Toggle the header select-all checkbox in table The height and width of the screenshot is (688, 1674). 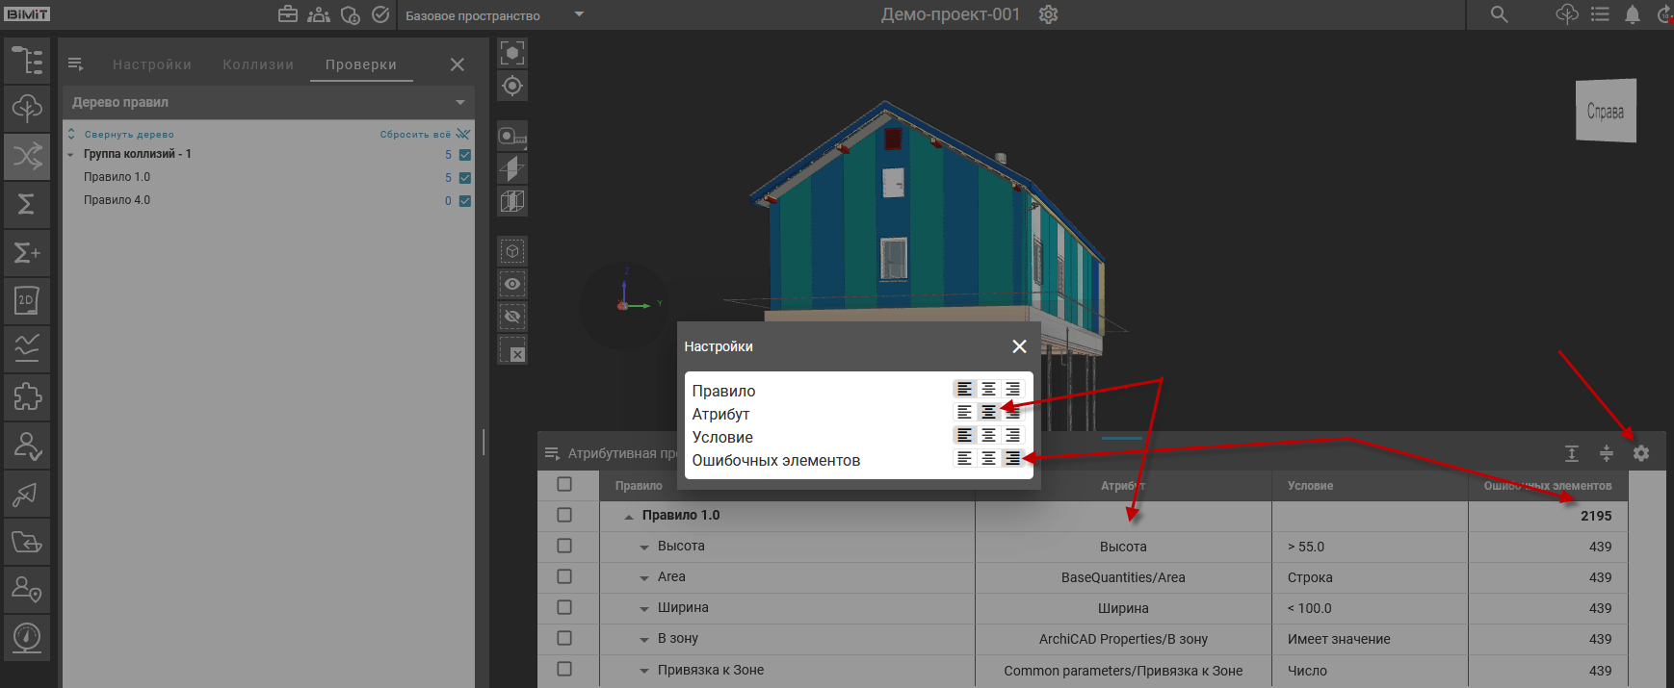point(564,485)
